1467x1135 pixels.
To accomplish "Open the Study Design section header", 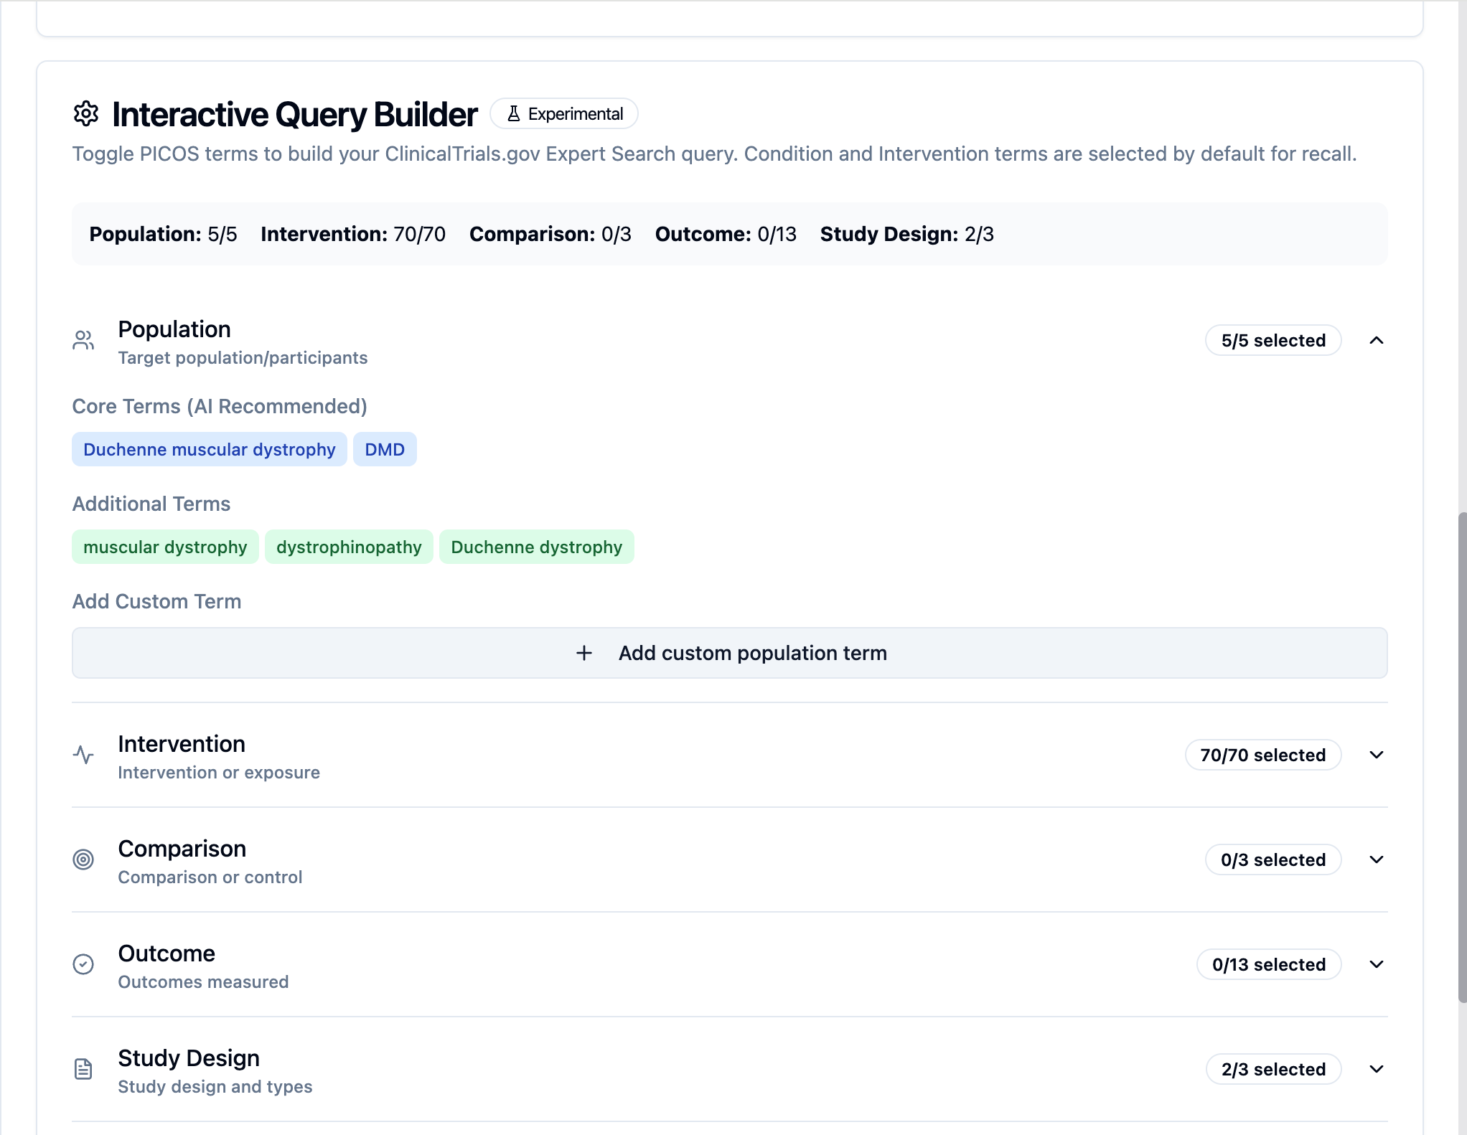I will (189, 1059).
